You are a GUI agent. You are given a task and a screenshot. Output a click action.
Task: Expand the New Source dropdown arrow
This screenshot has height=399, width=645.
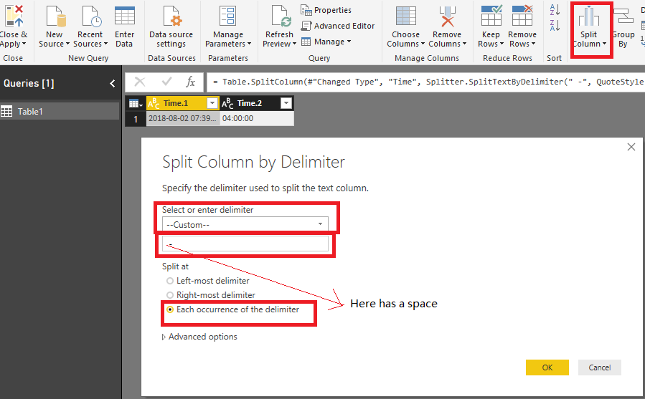(x=67, y=44)
